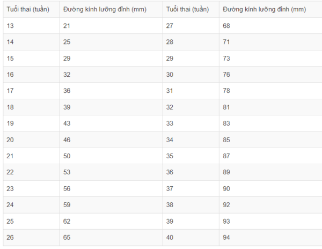
Task: Click the week 26 cell
Action: click(32, 238)
